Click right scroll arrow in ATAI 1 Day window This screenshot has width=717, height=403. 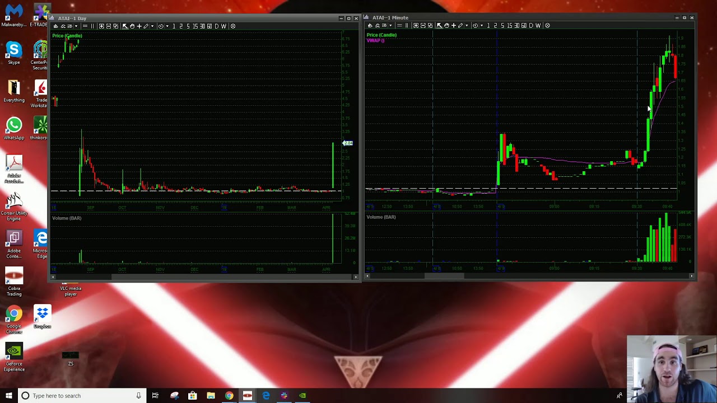[x=356, y=277]
